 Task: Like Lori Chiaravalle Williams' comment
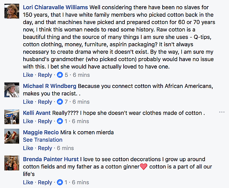pos(28,75)
